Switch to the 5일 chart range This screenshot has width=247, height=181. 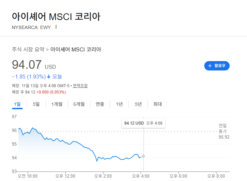36,104
